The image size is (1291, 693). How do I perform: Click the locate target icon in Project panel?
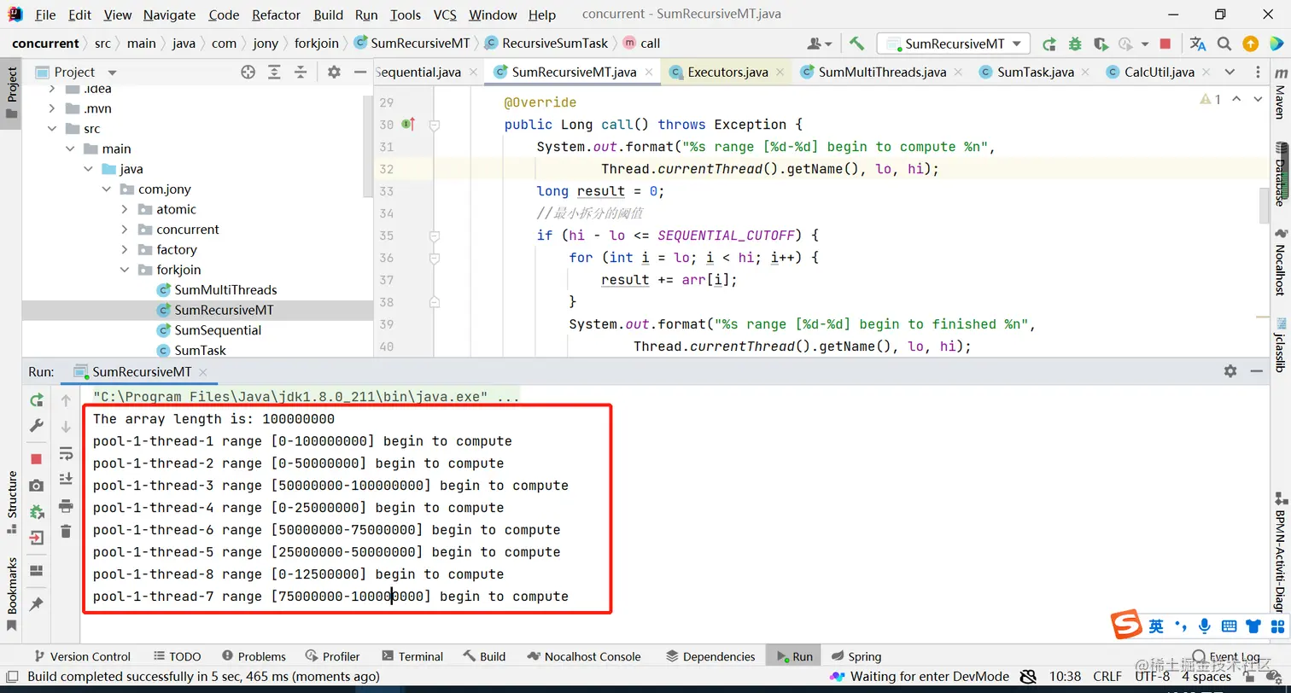tap(248, 73)
